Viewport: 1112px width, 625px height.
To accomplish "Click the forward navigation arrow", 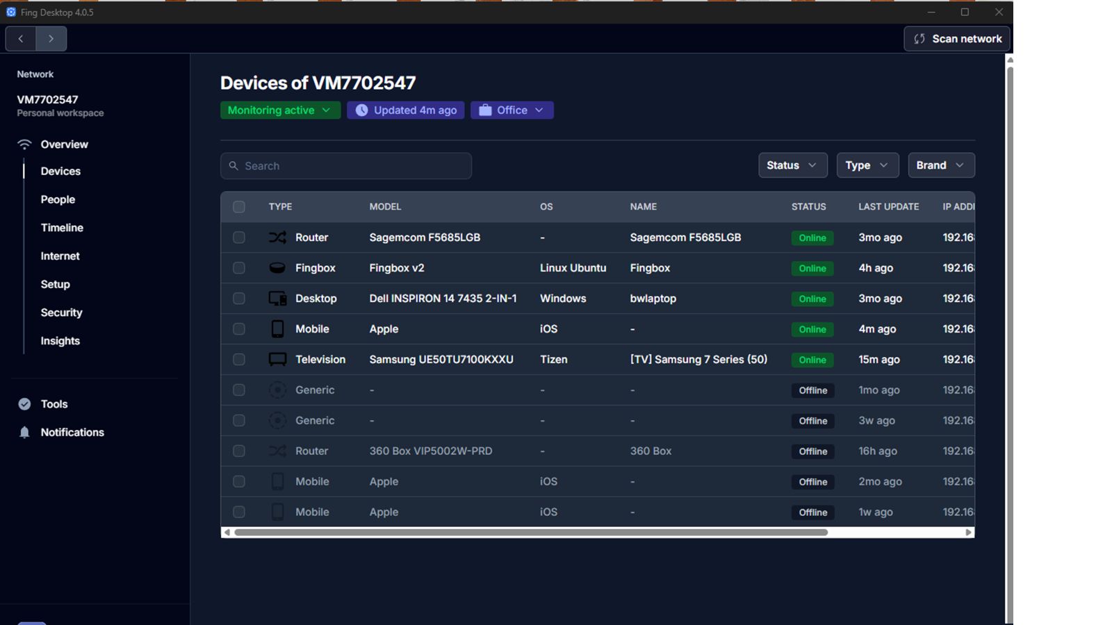I will 51,39.
